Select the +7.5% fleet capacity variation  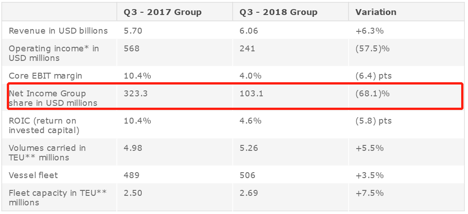369,193
